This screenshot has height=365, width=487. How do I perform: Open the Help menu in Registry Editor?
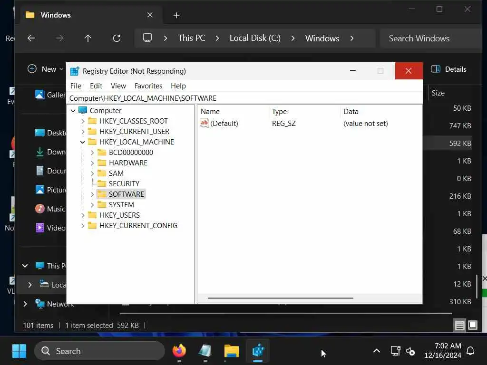178,86
